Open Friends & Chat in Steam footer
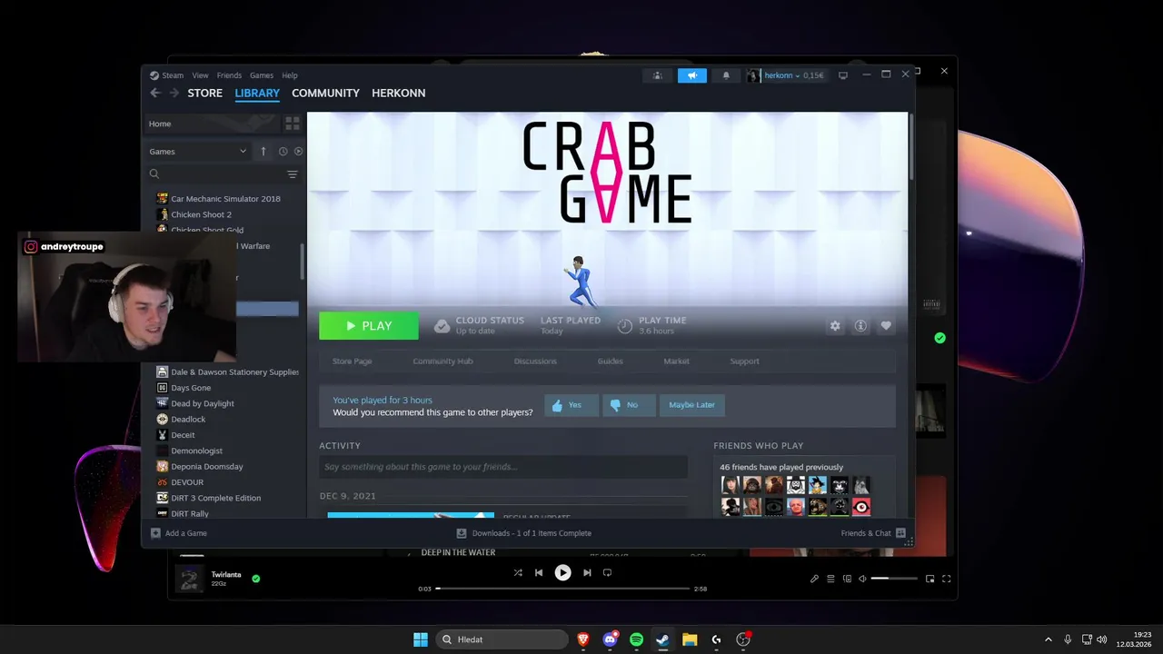The height and width of the screenshot is (654, 1163). tap(872, 533)
